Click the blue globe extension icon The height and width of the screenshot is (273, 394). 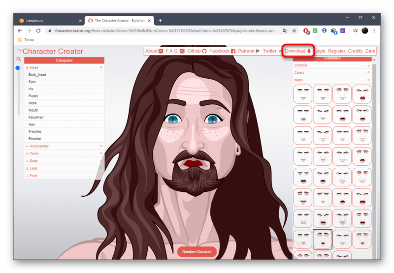(x=324, y=30)
